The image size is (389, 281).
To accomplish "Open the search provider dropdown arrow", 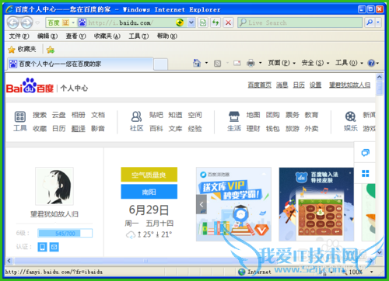I will 378,23.
